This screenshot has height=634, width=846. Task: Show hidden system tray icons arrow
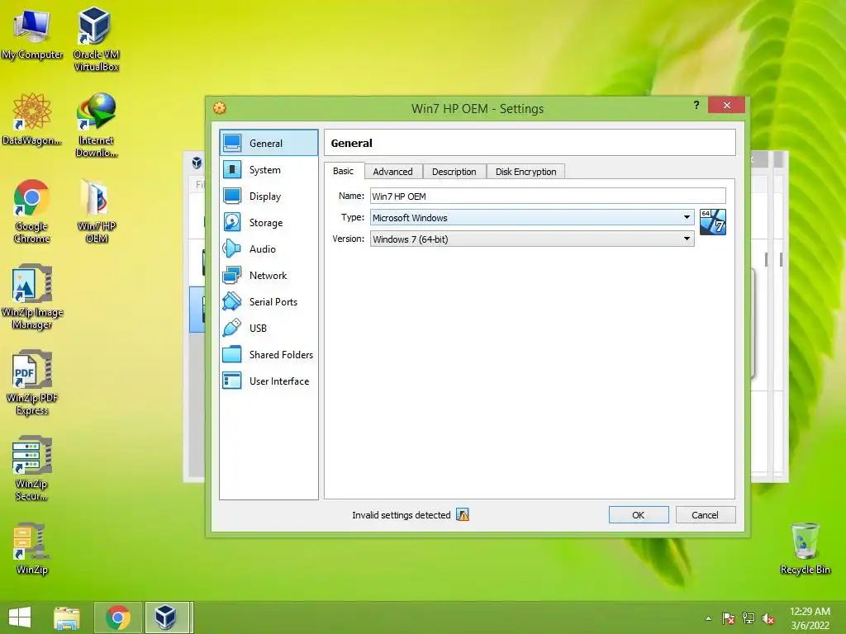[708, 618]
